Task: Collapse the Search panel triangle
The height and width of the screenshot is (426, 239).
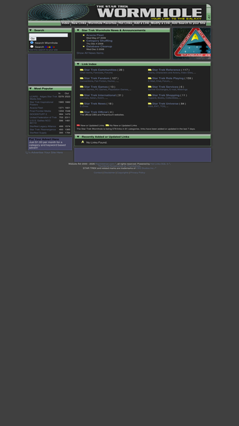Action: point(31,30)
